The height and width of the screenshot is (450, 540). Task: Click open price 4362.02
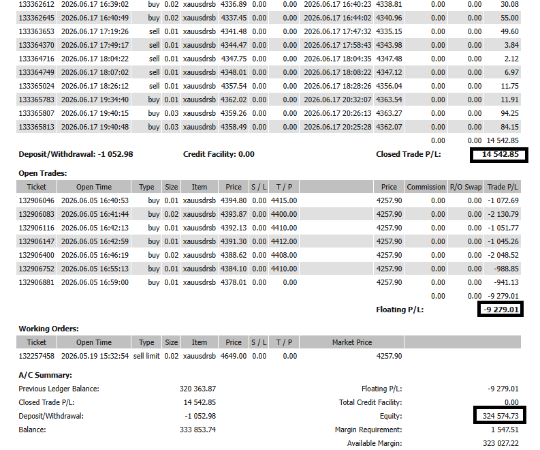pyautogui.click(x=234, y=100)
